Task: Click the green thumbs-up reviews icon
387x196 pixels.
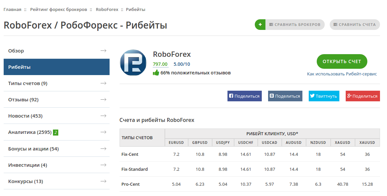Action: tap(156, 73)
